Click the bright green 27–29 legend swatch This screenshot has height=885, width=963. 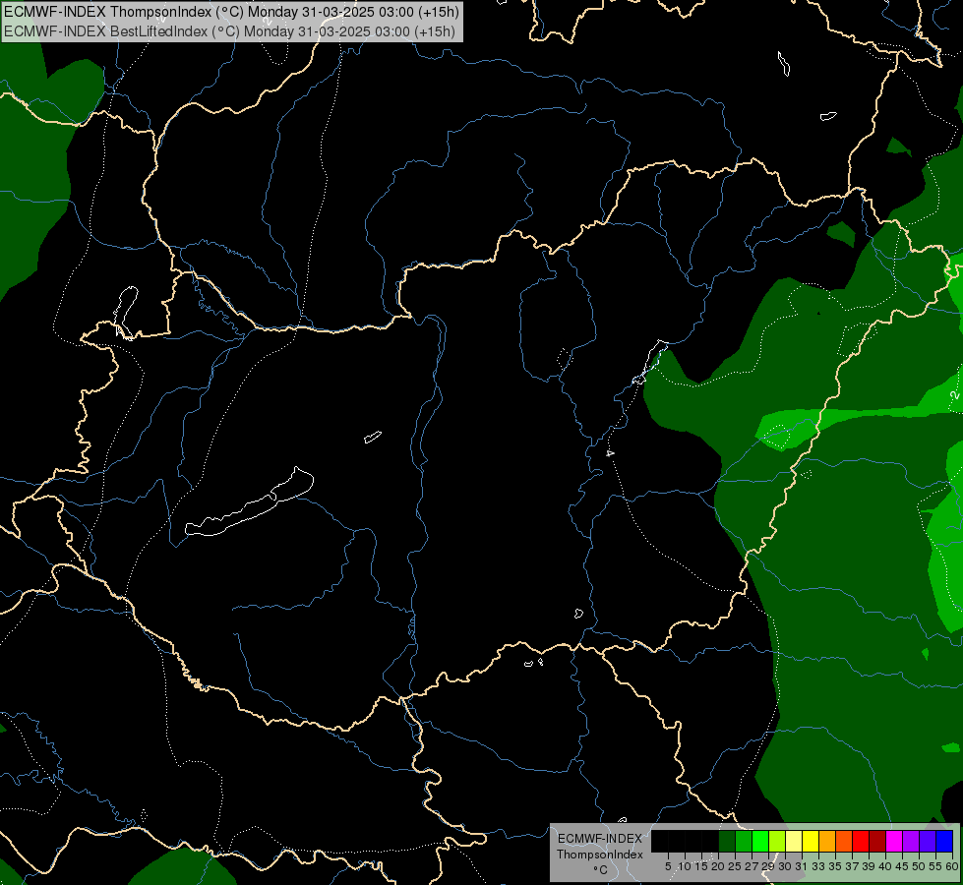click(760, 841)
